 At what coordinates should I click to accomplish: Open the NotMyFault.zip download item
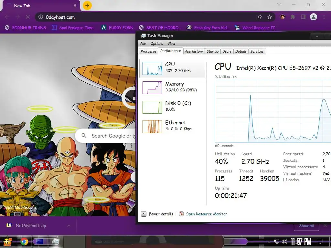click(x=31, y=225)
